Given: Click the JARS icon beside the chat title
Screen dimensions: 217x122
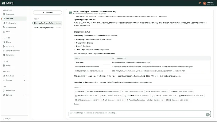Looking at the screenshot, I should [x=70, y=13].
